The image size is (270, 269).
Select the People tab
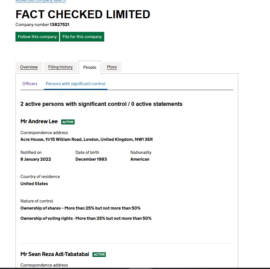tap(90, 67)
